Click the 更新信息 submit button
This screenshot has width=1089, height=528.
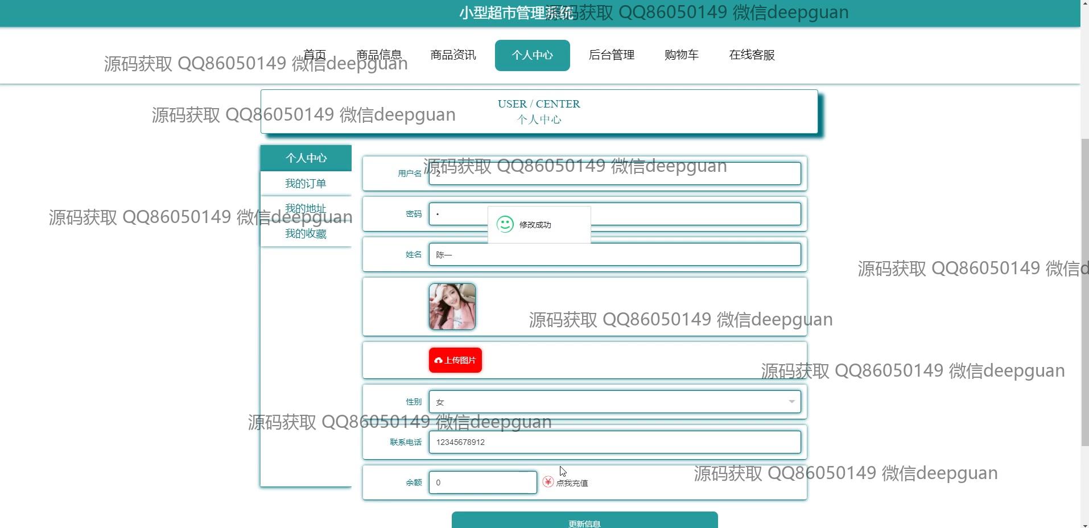[584, 521]
